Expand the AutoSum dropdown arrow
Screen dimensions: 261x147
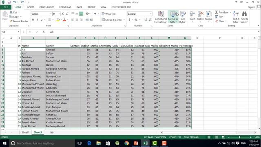click(x=230, y=12)
